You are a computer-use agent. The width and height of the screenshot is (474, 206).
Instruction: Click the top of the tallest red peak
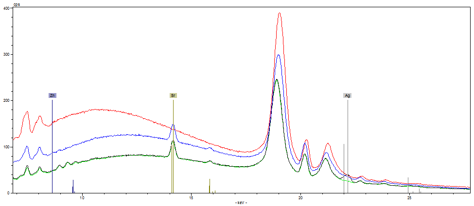(x=280, y=14)
